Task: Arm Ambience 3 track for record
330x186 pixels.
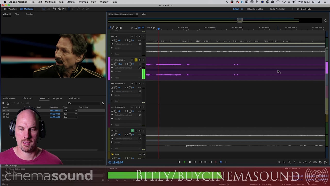Action: 140,107
